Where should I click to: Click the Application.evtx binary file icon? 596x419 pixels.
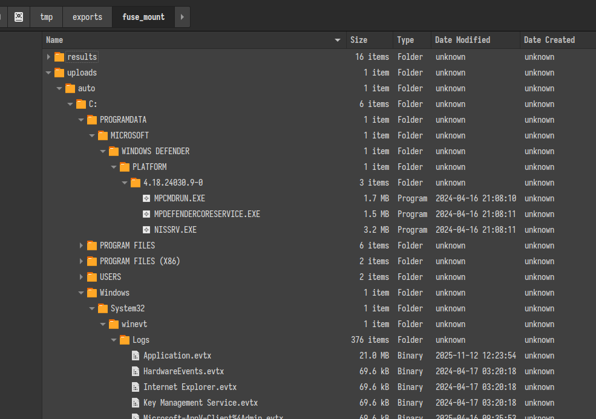click(x=135, y=356)
